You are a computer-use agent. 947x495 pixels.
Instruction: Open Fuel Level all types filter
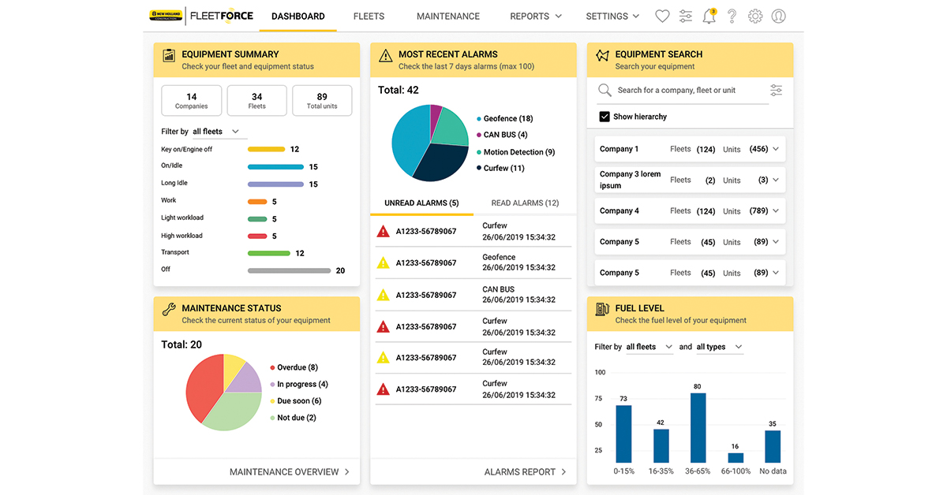720,347
